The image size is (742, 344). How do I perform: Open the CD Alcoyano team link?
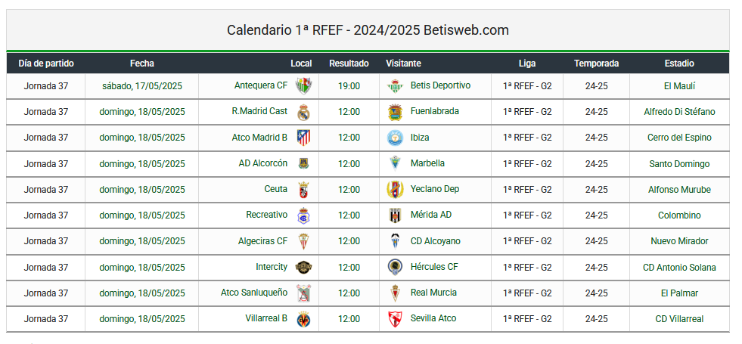tap(436, 241)
